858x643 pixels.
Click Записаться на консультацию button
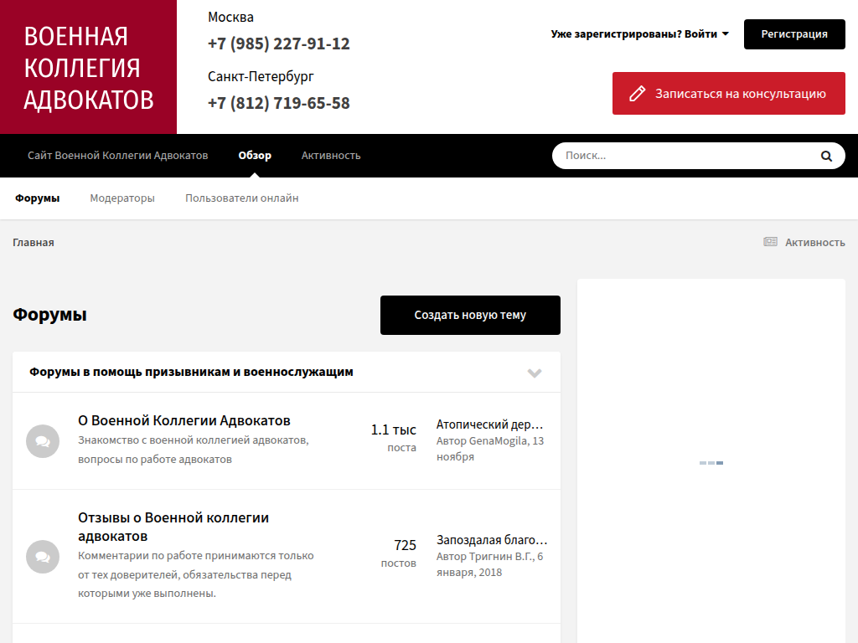[x=728, y=94]
